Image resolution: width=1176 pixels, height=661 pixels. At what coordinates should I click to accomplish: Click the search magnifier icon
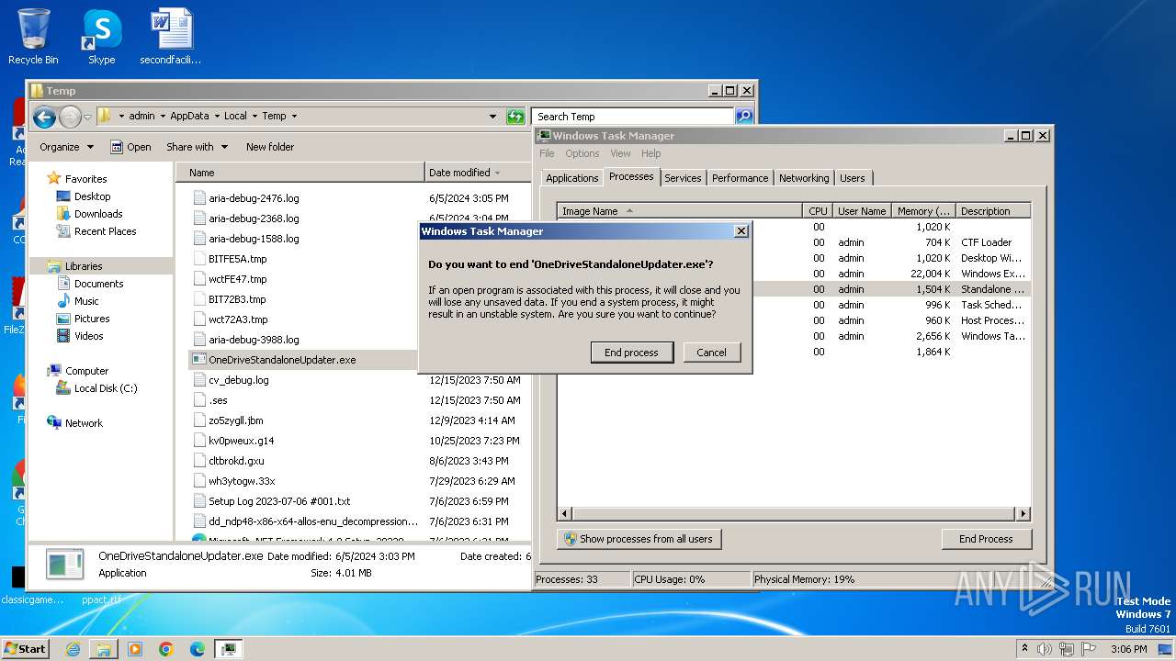pyautogui.click(x=743, y=117)
